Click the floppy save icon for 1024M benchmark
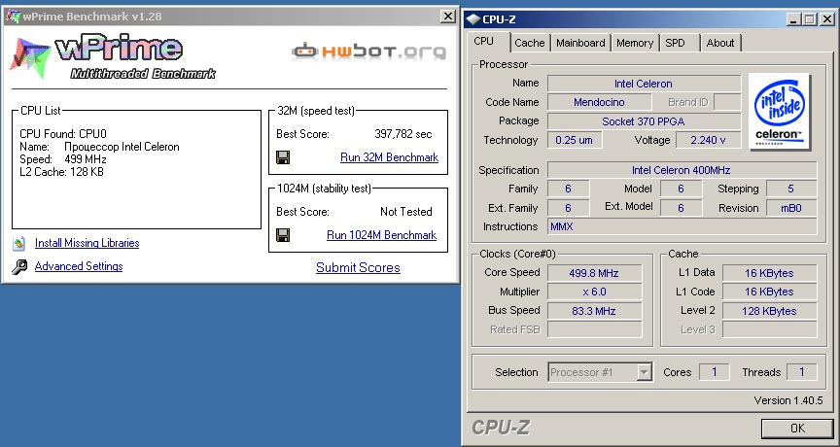The height and width of the screenshot is (447, 840). click(x=283, y=235)
